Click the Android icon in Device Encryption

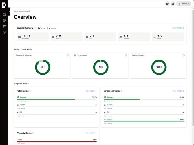[105, 120]
